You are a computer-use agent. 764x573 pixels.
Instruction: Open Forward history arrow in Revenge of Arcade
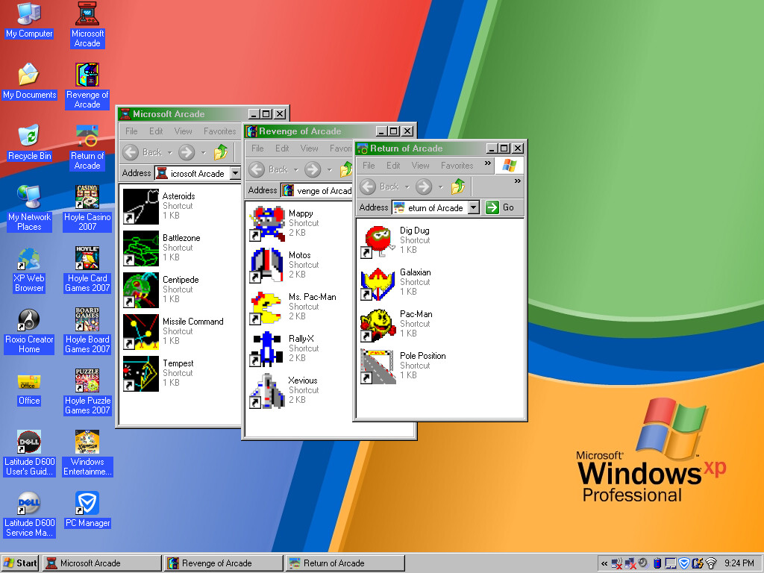pyautogui.click(x=329, y=169)
